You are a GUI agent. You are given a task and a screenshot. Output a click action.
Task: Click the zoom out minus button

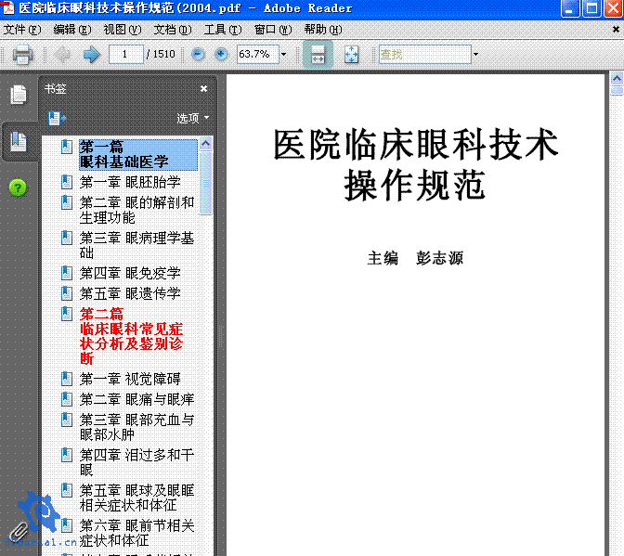198,54
